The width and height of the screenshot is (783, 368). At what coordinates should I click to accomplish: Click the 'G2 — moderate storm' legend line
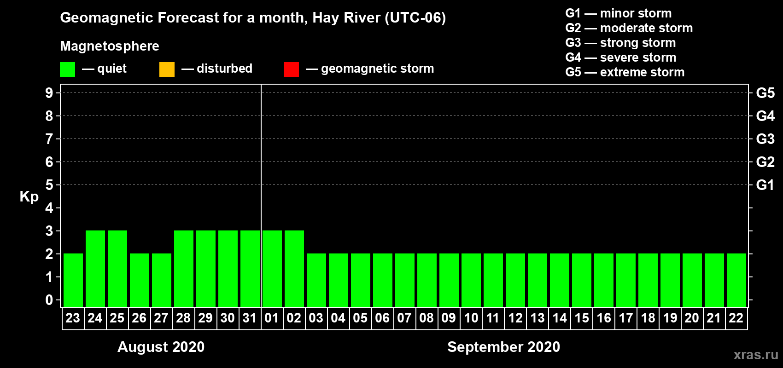click(x=629, y=28)
